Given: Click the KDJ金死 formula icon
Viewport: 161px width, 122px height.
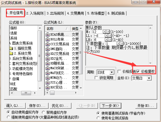Looking at the screenshot, I should (48, 58).
